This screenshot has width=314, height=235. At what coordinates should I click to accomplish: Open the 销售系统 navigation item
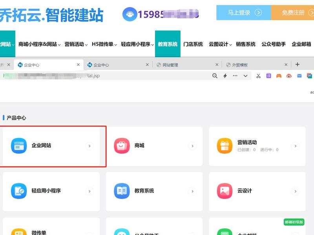point(246,44)
